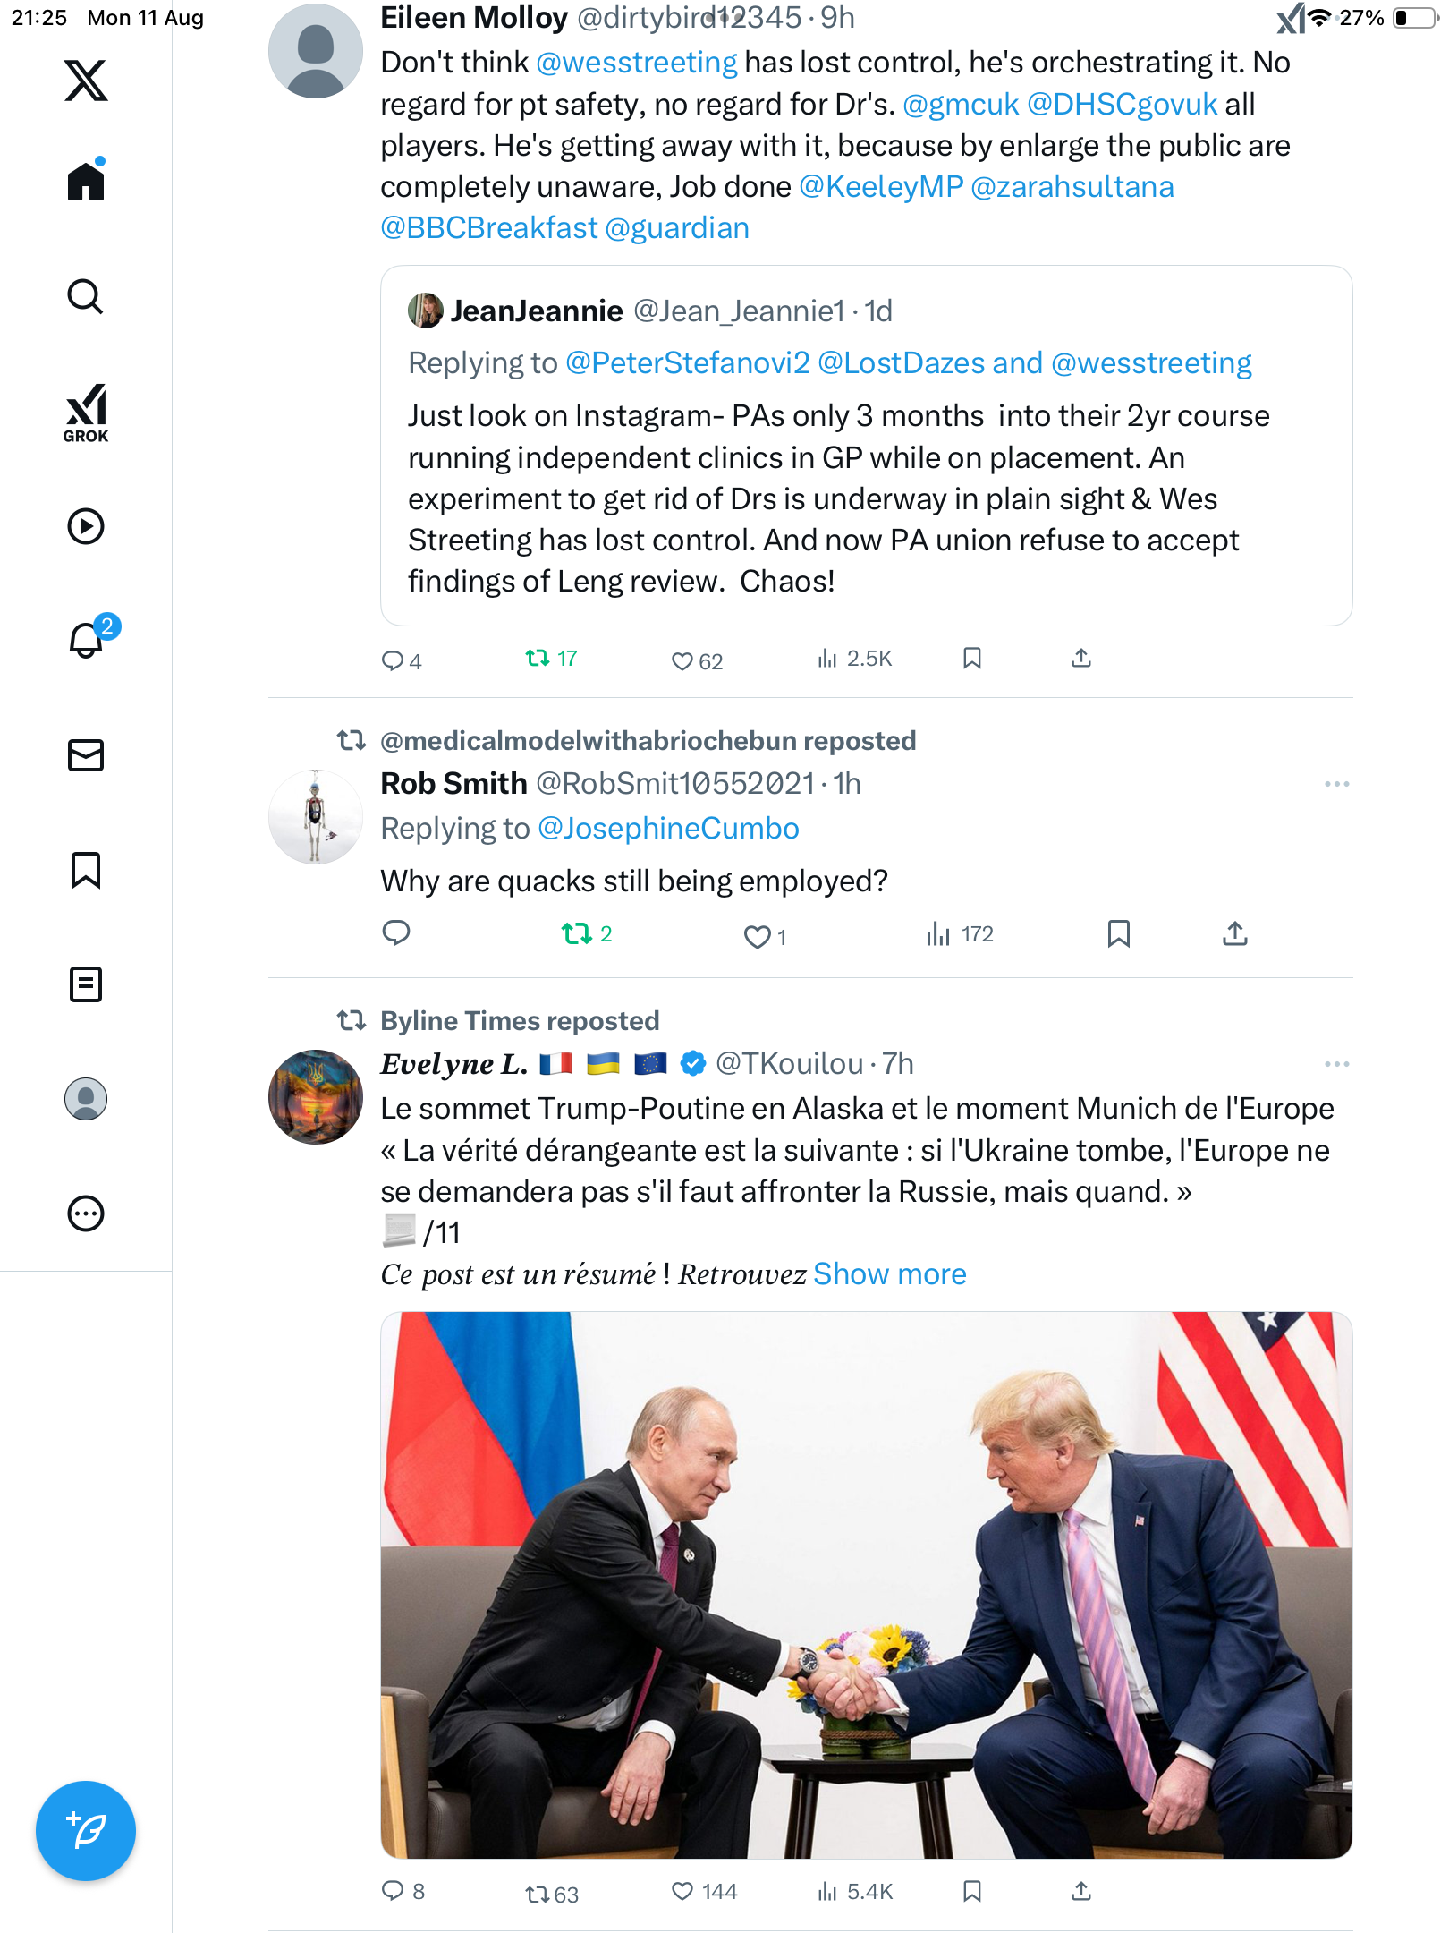This screenshot has height=1933, width=1449.
Task: Open the notifications bell
Action: point(86,640)
